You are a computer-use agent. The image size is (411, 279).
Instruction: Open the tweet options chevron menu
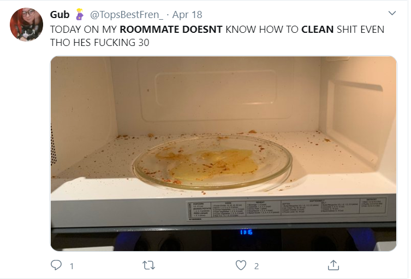392,13
